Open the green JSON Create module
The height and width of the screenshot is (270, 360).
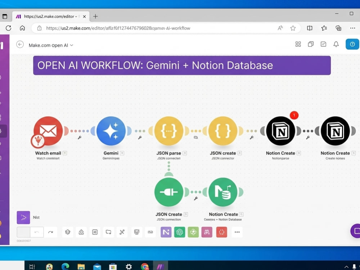coord(169,192)
